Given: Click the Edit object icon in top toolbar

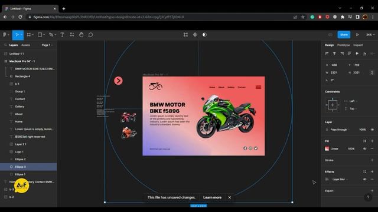Looking at the screenshot, I should coord(185,35).
